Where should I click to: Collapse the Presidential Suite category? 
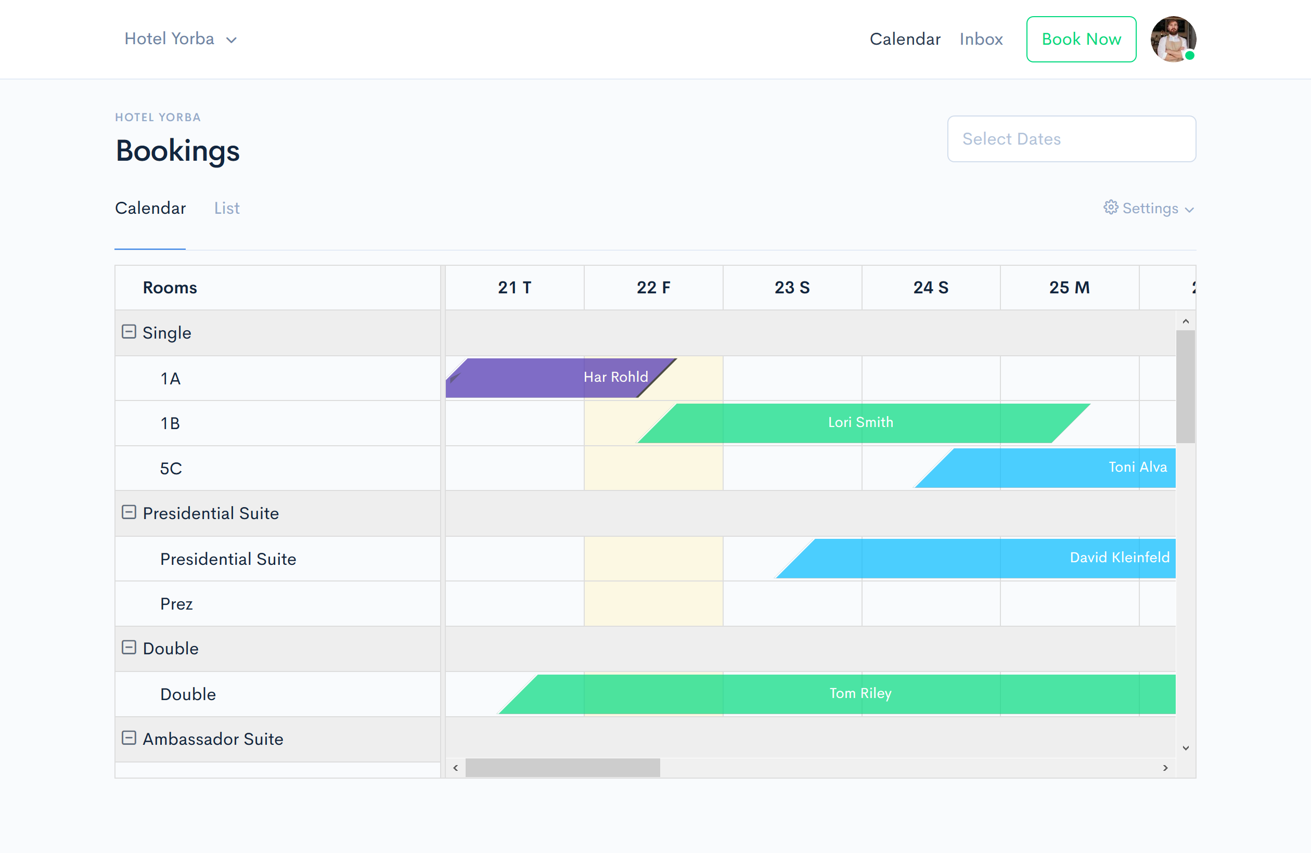pyautogui.click(x=129, y=513)
